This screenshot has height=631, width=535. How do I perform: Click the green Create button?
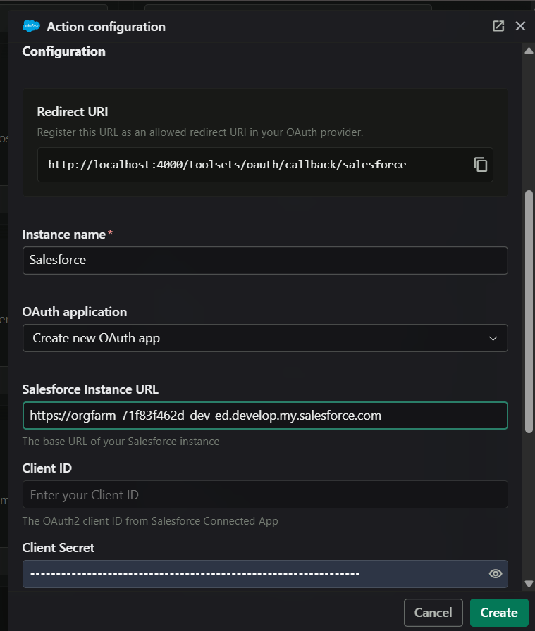pyautogui.click(x=499, y=613)
